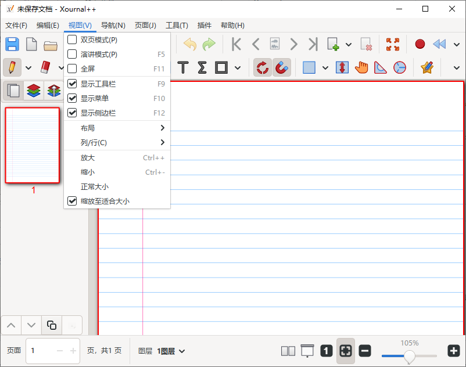The width and height of the screenshot is (466, 367).
Task: Delete current page icon
Action: pyautogui.click(x=366, y=45)
